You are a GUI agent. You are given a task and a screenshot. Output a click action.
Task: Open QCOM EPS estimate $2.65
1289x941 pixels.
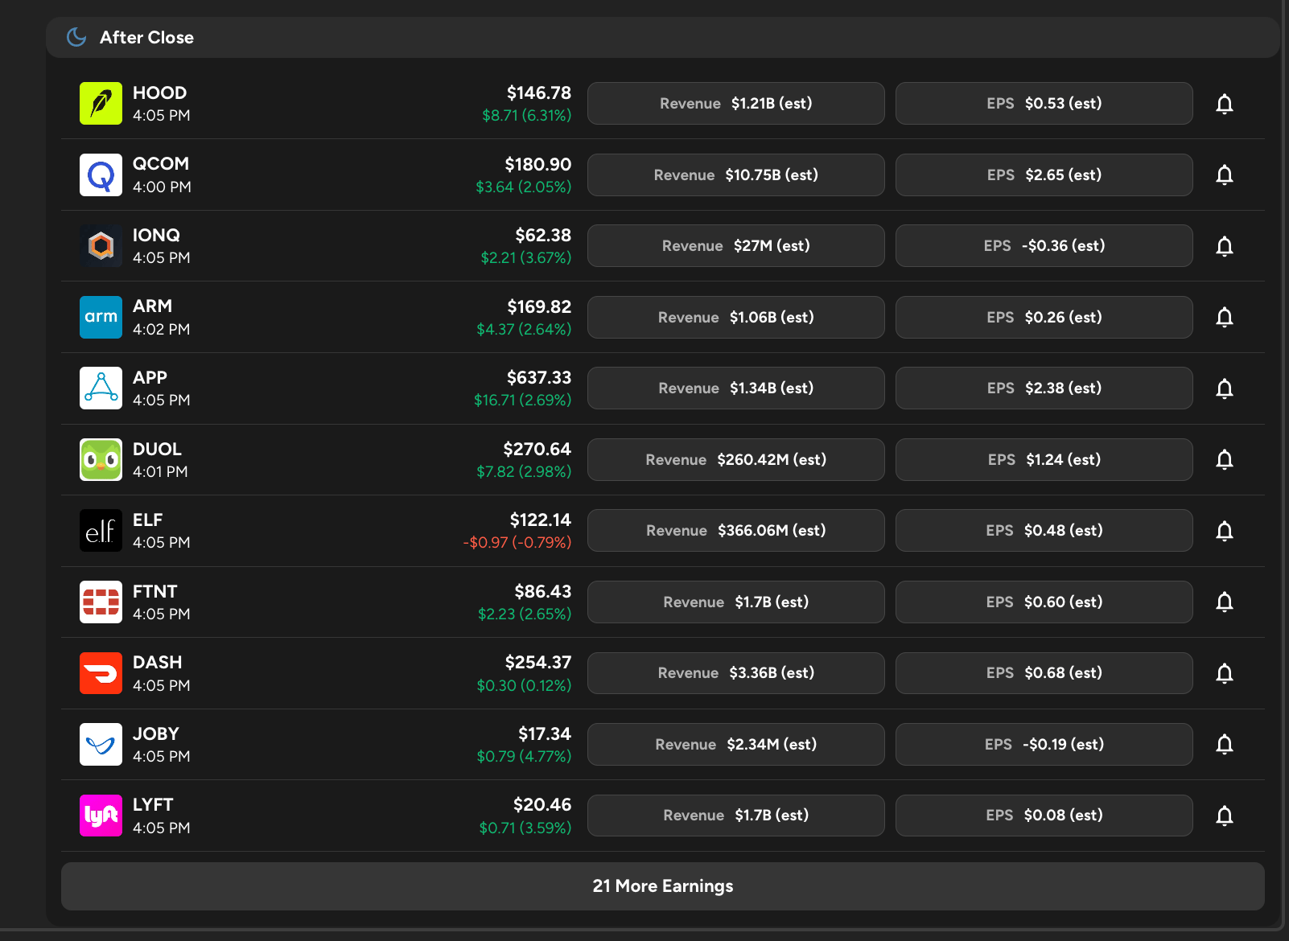(x=1044, y=175)
